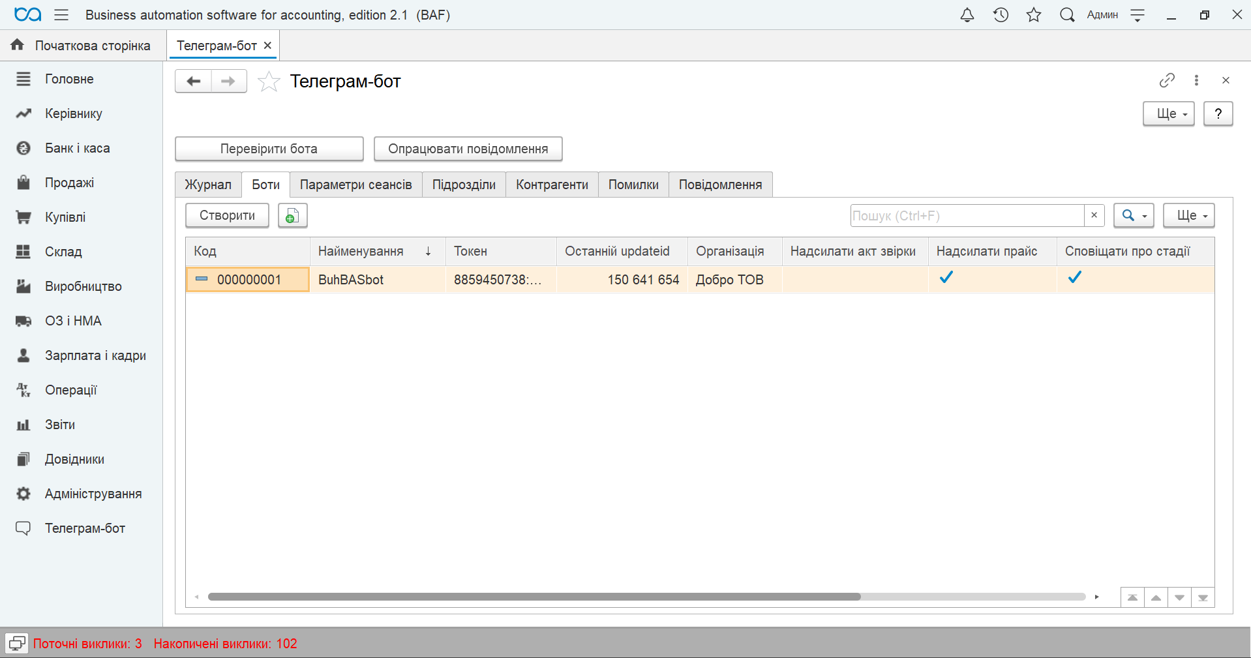This screenshot has width=1251, height=658.
Task: Expand the search magnifier dropdown button
Action: click(1134, 215)
